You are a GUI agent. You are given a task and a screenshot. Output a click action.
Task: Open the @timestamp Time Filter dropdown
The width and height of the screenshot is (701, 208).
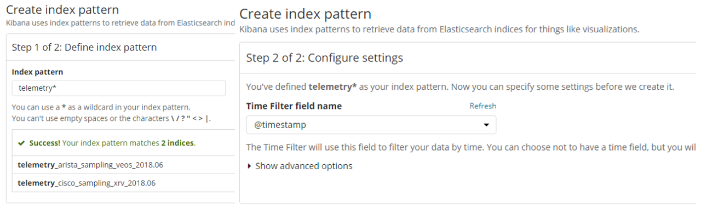371,125
